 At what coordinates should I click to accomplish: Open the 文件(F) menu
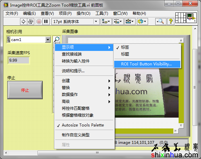click(12, 13)
